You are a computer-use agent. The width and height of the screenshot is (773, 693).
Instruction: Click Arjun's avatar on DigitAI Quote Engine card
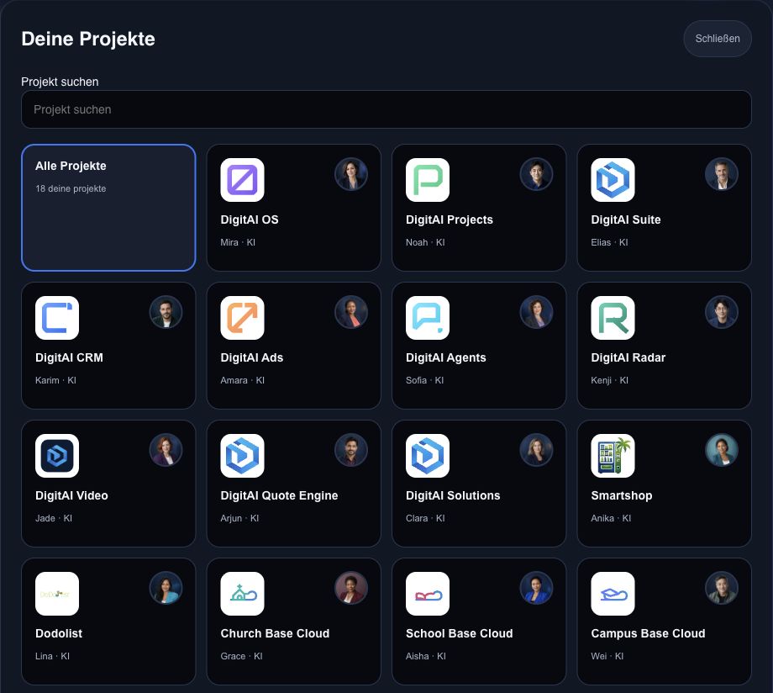[x=351, y=450]
